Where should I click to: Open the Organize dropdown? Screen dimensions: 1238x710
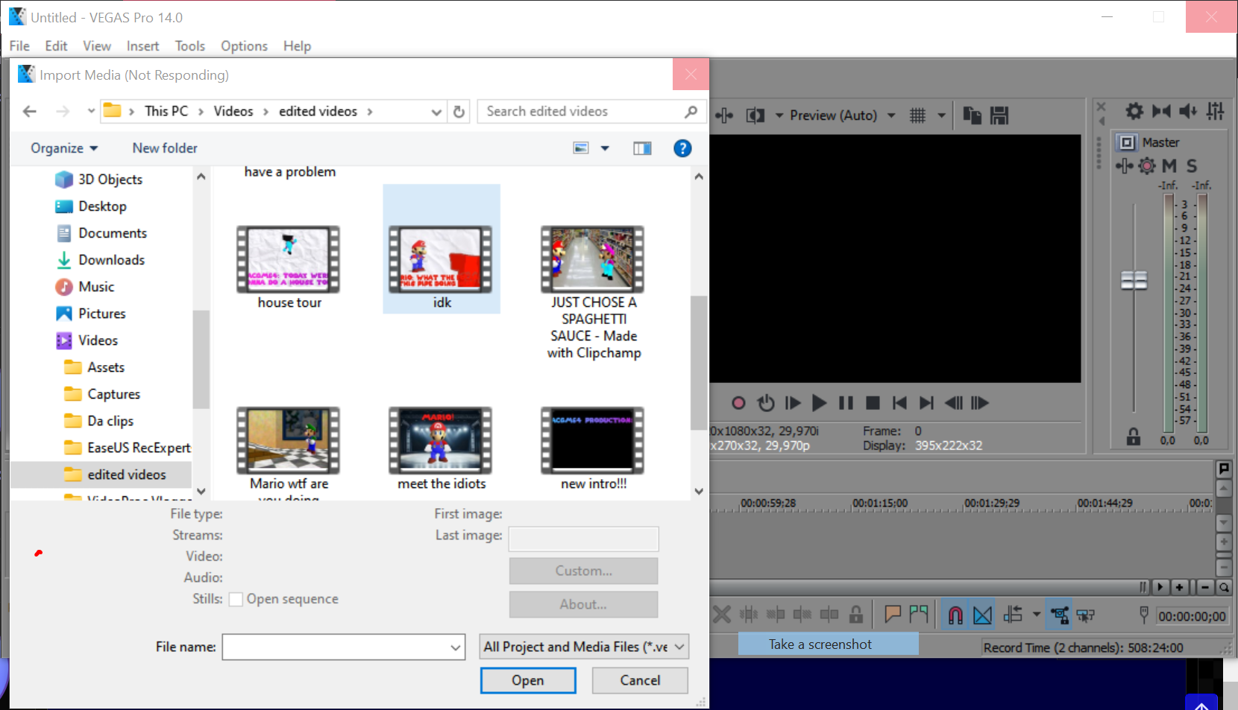coord(64,148)
